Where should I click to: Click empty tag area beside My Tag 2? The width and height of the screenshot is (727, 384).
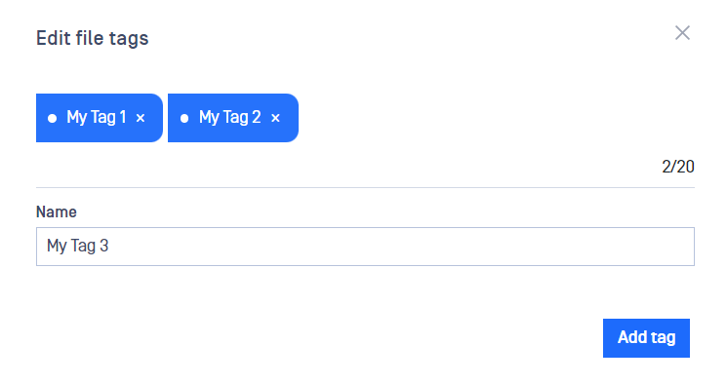click(x=496, y=118)
